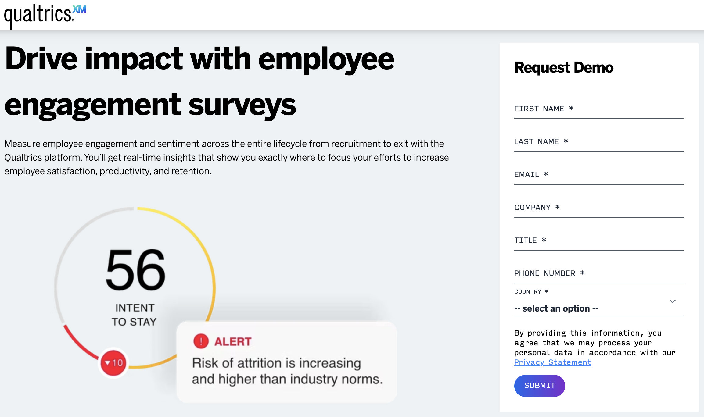Click the chevron arrow in Country field
Viewport: 704px width, 417px height.
pos(672,301)
